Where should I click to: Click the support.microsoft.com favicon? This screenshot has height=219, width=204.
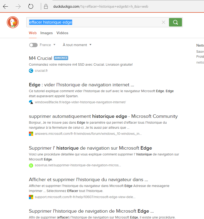pyautogui.click(x=31, y=197)
